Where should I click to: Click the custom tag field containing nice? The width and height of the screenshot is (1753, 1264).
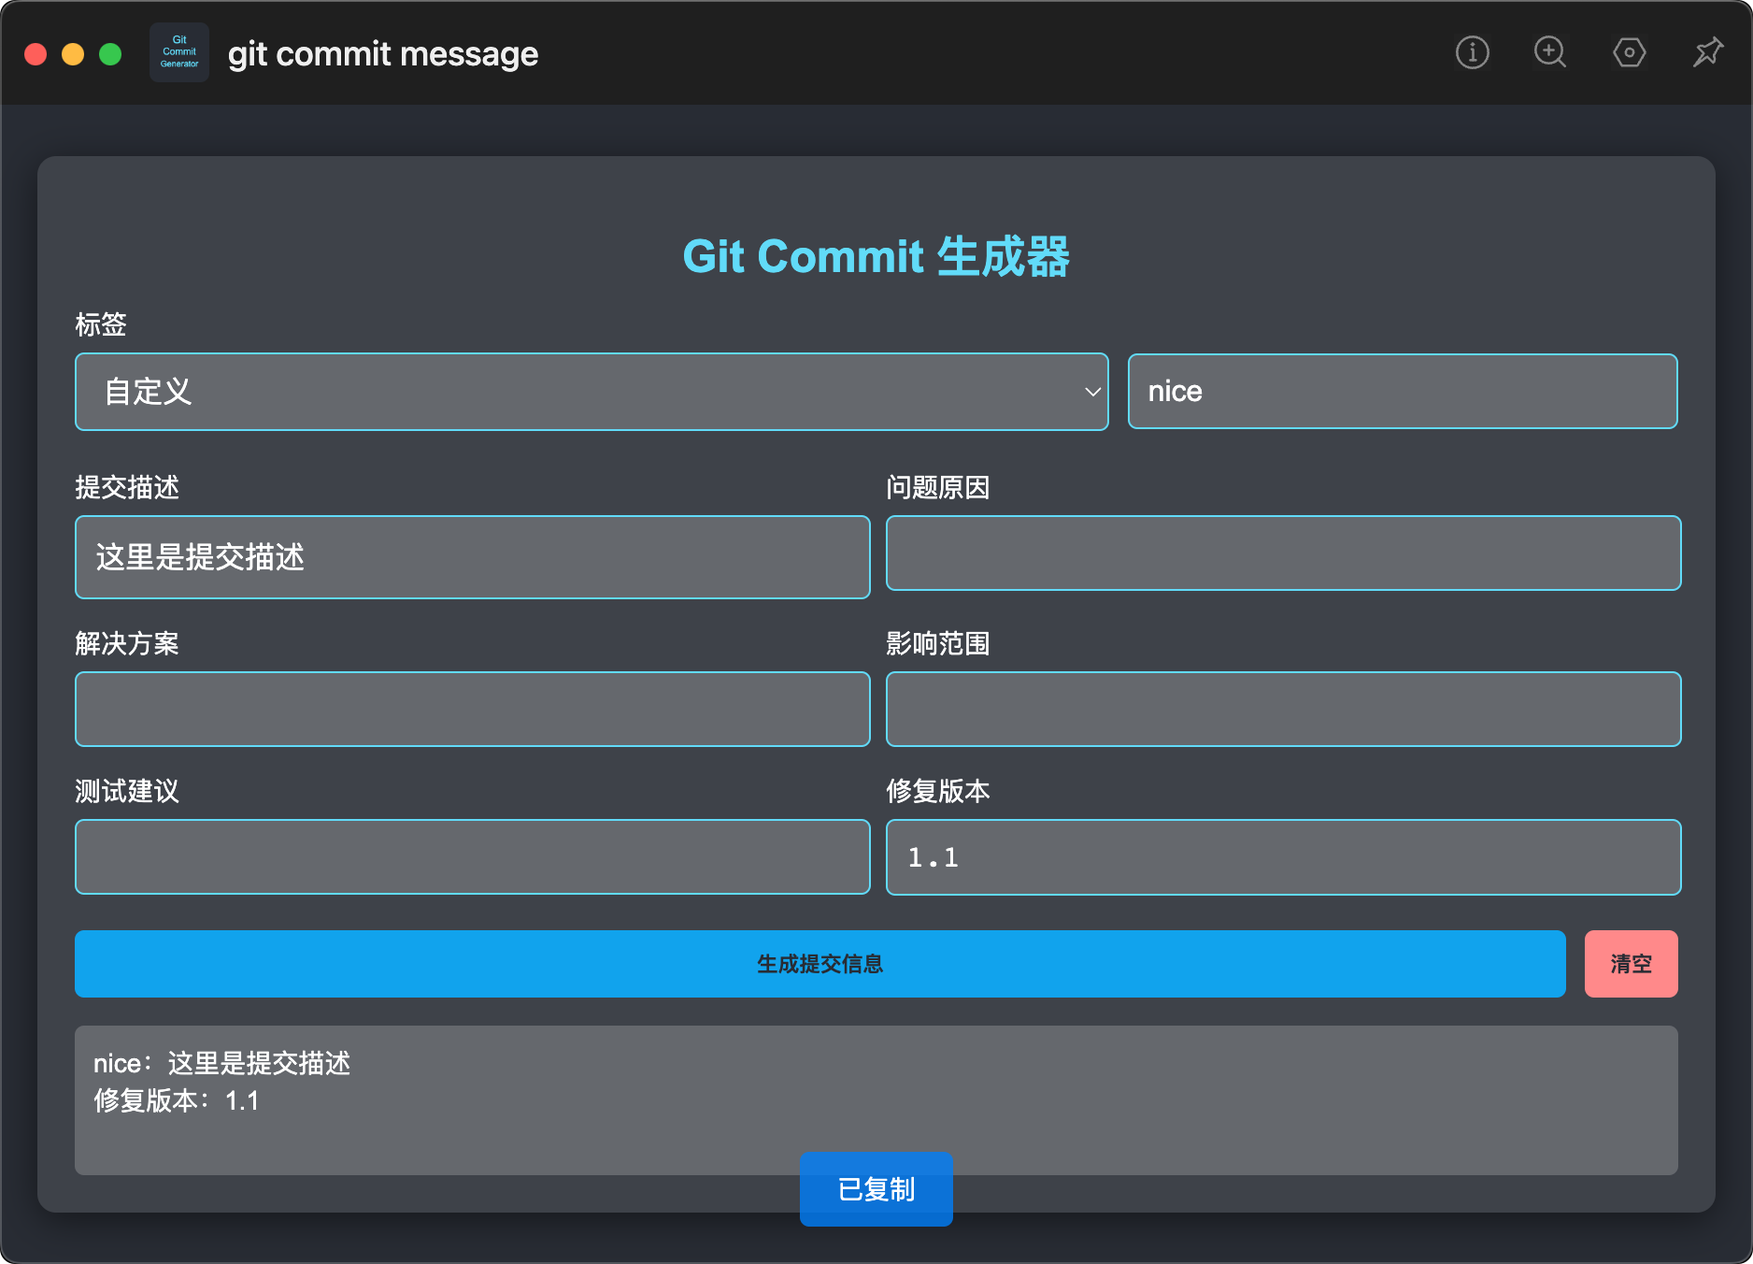[1403, 391]
